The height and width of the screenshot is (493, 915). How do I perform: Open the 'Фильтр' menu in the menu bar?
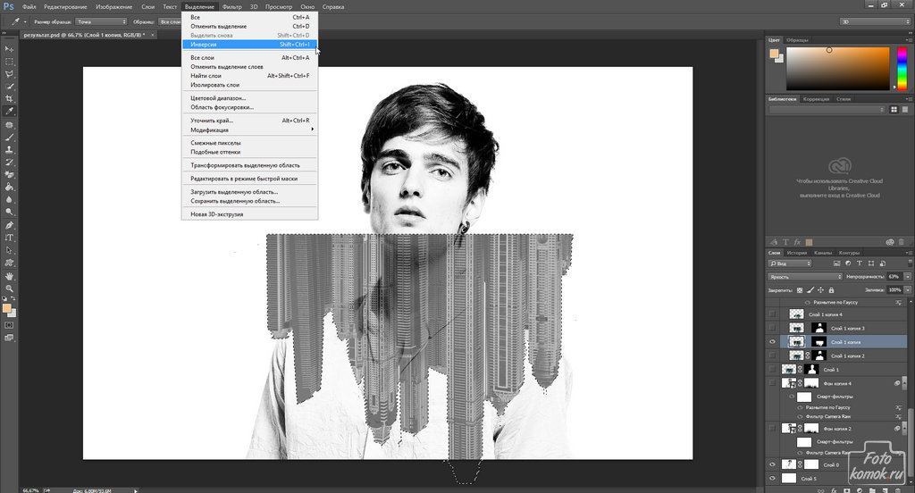point(232,6)
